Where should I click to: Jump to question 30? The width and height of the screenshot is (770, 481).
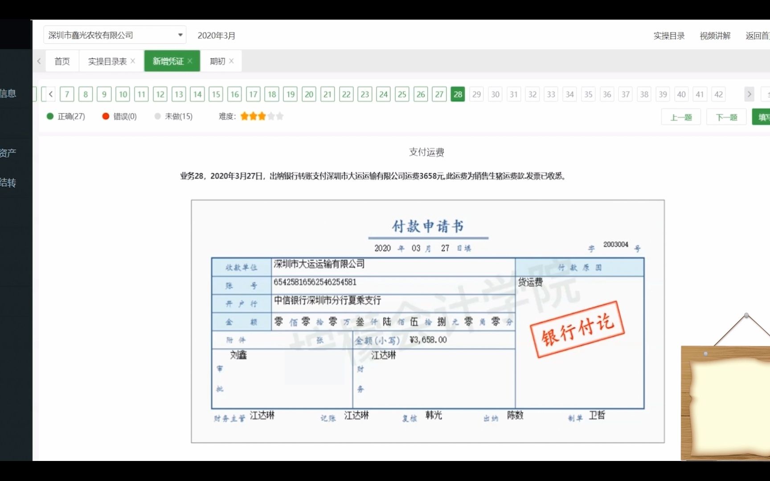click(x=495, y=94)
